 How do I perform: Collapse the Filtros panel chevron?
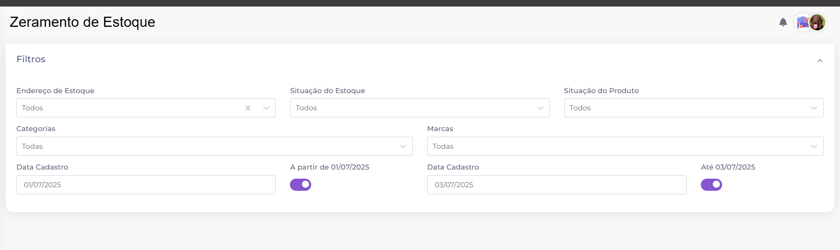(x=820, y=61)
